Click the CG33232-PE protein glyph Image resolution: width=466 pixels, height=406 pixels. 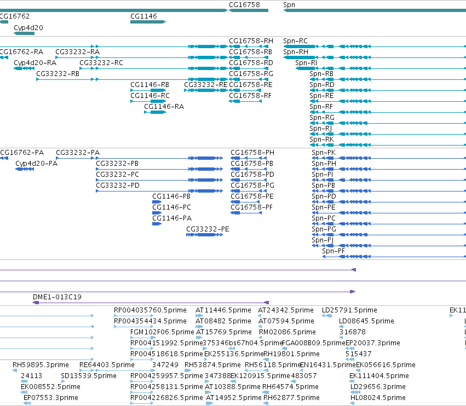pyautogui.click(x=204, y=235)
